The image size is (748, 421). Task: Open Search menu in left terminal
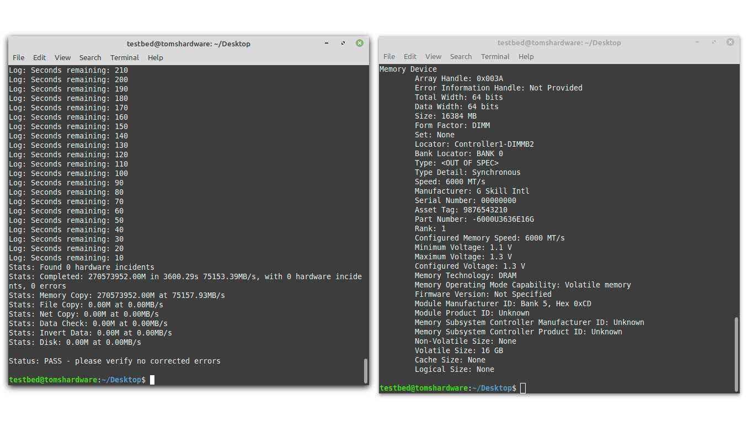(x=90, y=57)
